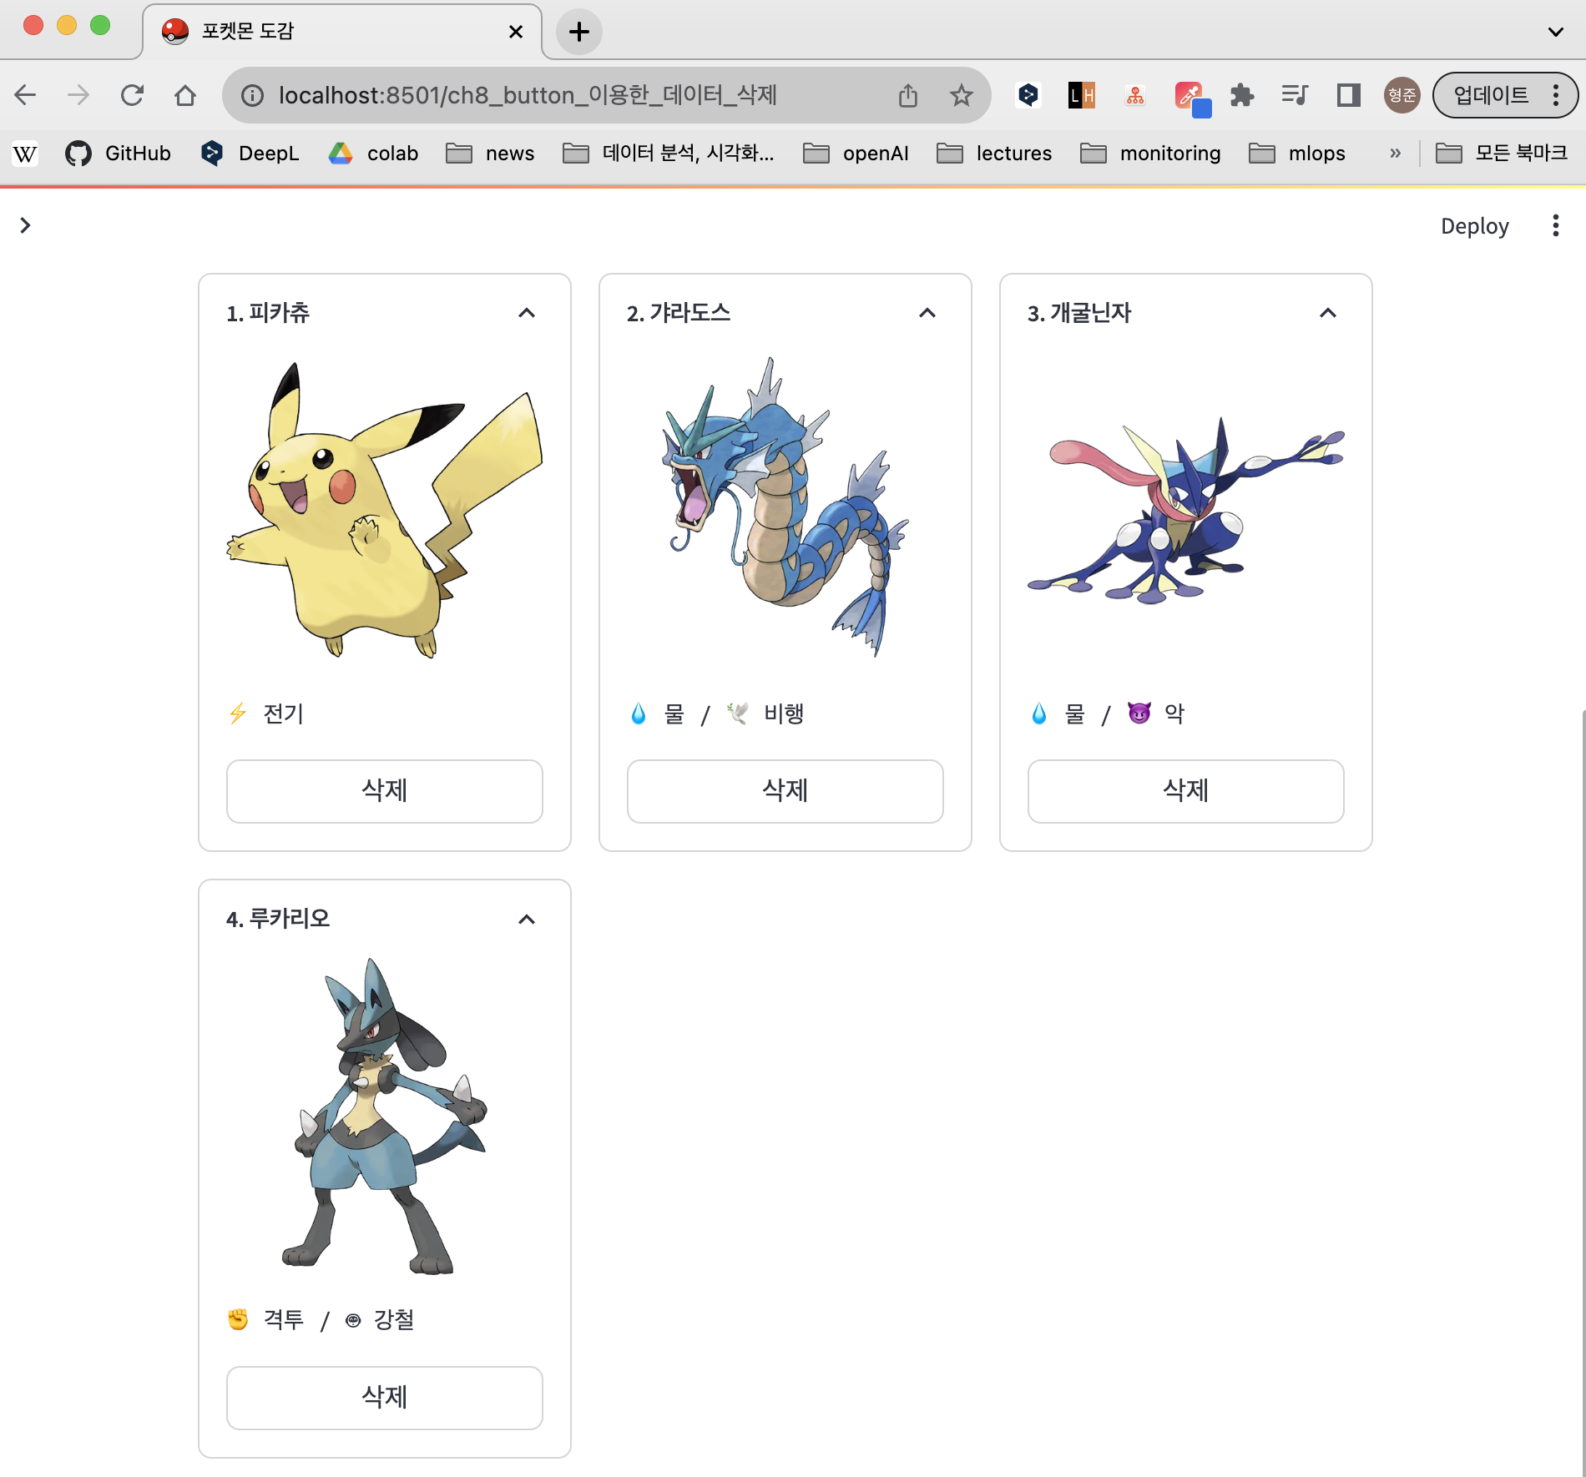Image resolution: width=1586 pixels, height=1477 pixels.
Task: Remove 개굴닌자 using its 삭제 button
Action: click(x=1186, y=790)
